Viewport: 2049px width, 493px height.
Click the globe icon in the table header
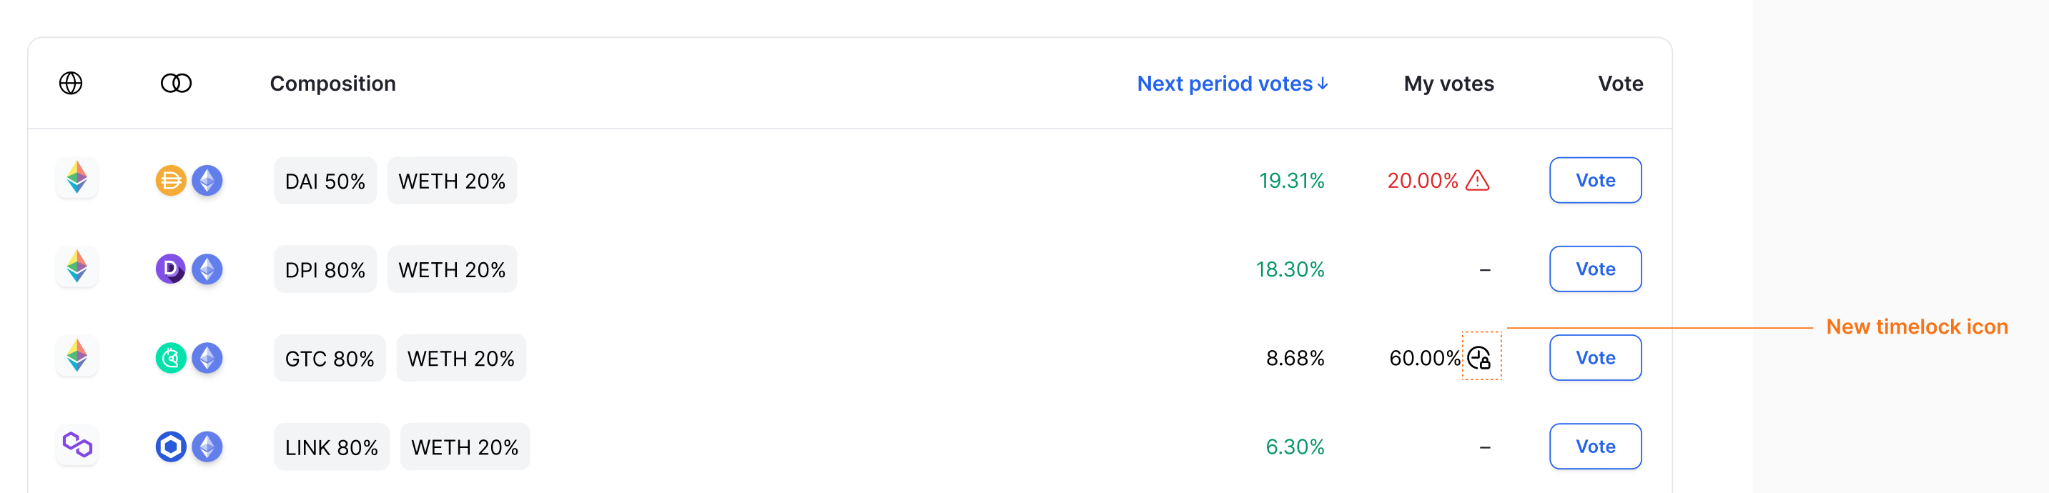pos(71,83)
